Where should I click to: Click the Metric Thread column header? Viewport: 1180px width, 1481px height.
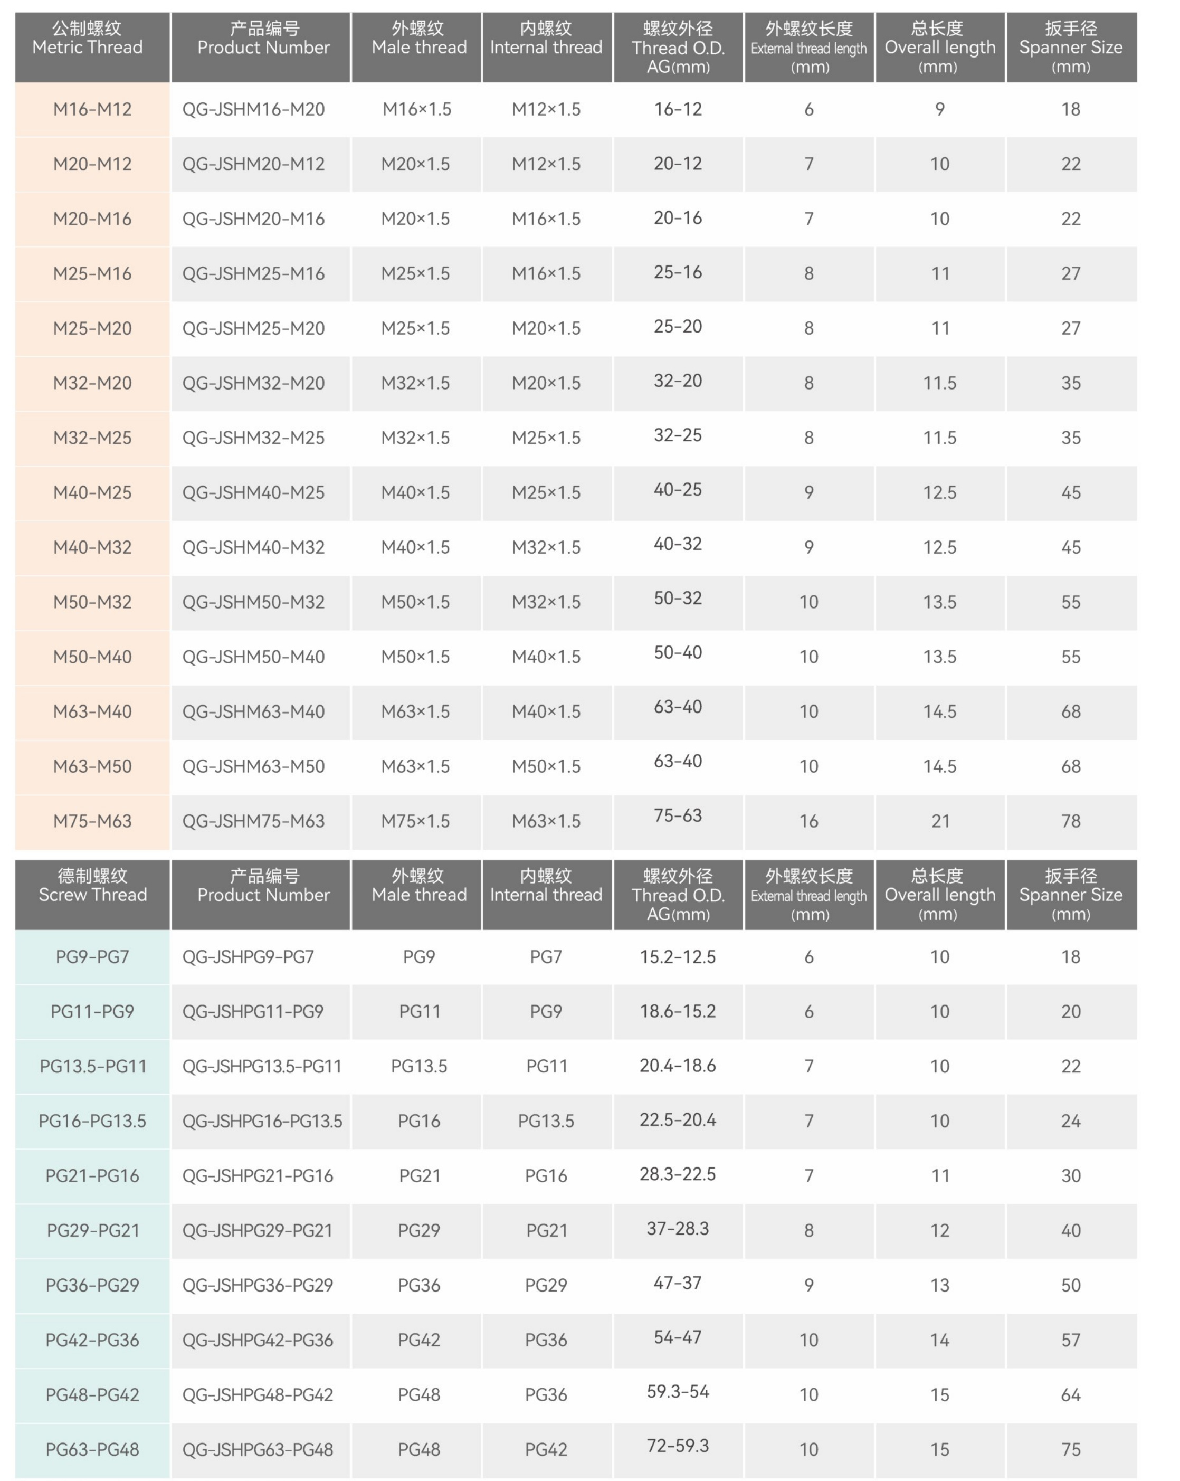92,47
